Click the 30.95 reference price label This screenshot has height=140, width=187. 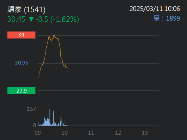[x=21, y=63]
